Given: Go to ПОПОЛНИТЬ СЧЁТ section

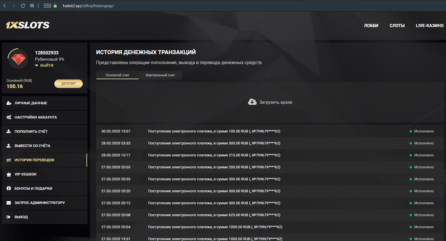Looking at the screenshot, I should [31, 132].
